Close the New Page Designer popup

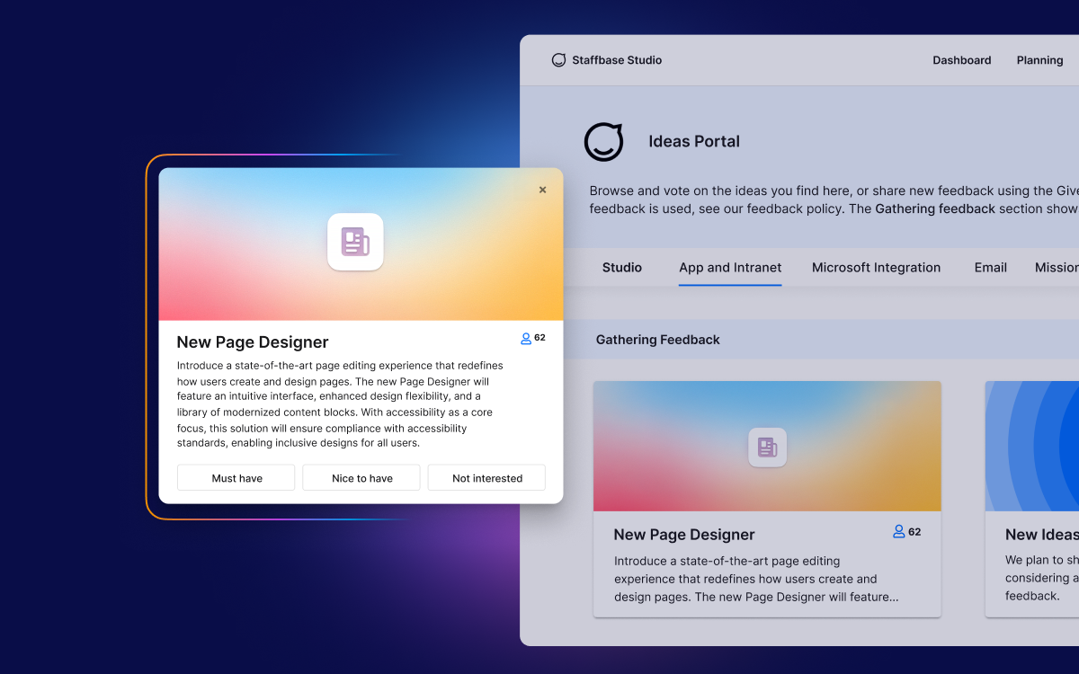pyautogui.click(x=542, y=190)
